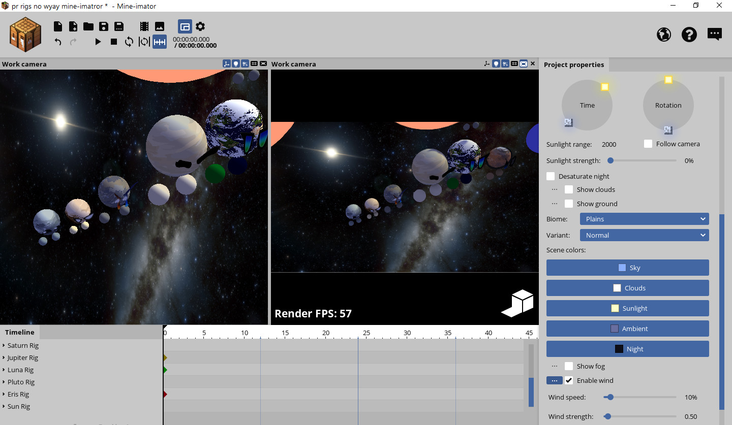Expand the Jupiter Rig timeline entry
This screenshot has width=732, height=425.
(x=5, y=357)
